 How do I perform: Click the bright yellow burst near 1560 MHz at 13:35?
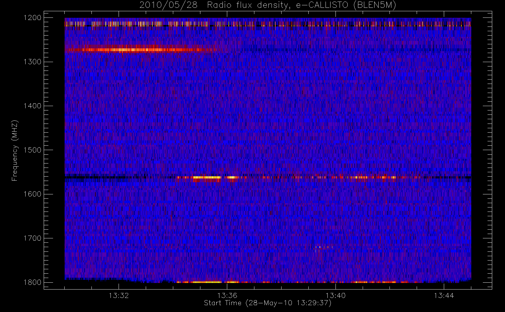[207, 177]
